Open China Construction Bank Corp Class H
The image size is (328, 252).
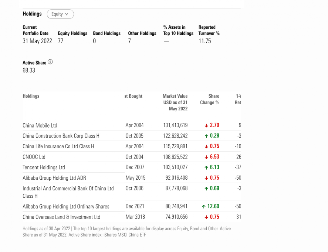tap(61, 136)
